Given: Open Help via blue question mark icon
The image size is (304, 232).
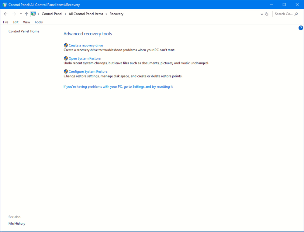Looking at the screenshot, I should 301,28.
